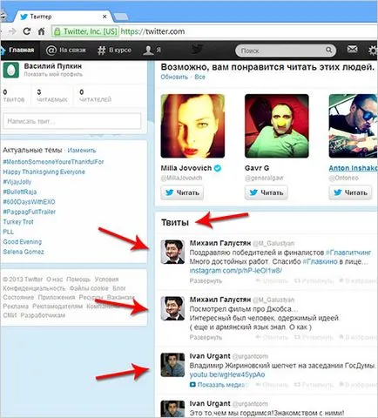The image size is (378, 418).
Task: Open hashtag #Главкино in tweet
Action: coord(320,261)
